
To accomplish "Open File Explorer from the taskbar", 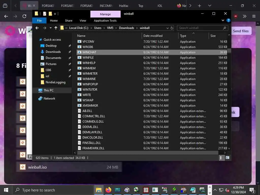I will tap(99, 190).
